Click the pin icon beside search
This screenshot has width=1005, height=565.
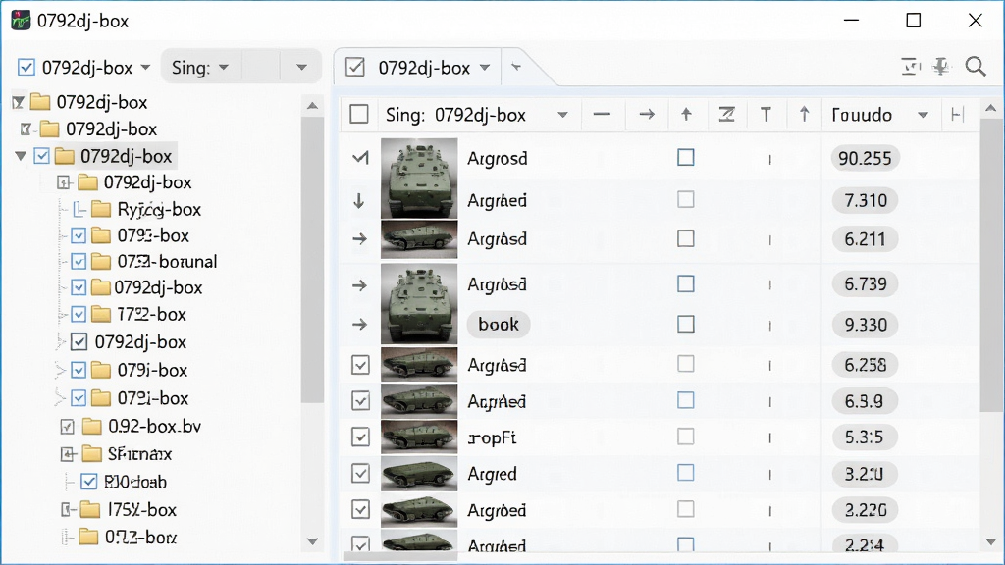point(941,67)
